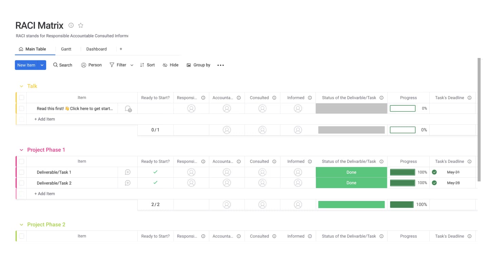Open Search in the toolbar
Screen dimensions: 483x264
tap(63, 65)
